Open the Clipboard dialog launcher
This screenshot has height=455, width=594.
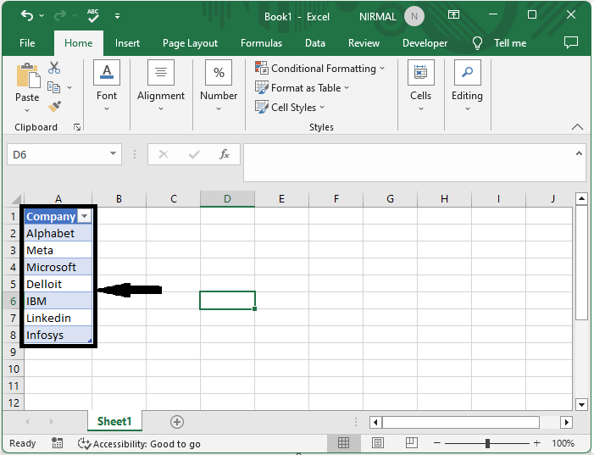77,127
